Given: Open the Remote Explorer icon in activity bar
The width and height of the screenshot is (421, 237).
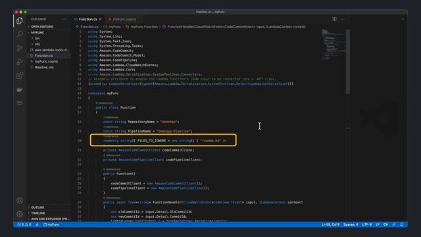Looking at the screenshot, I should (20, 103).
